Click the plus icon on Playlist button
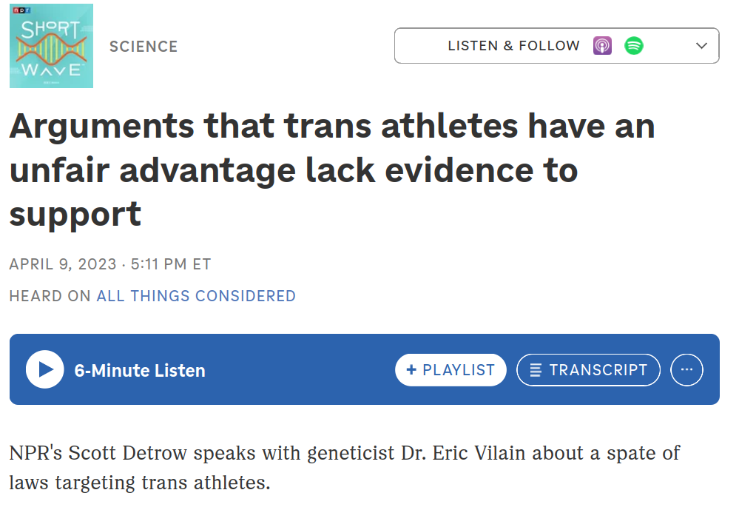 (411, 369)
